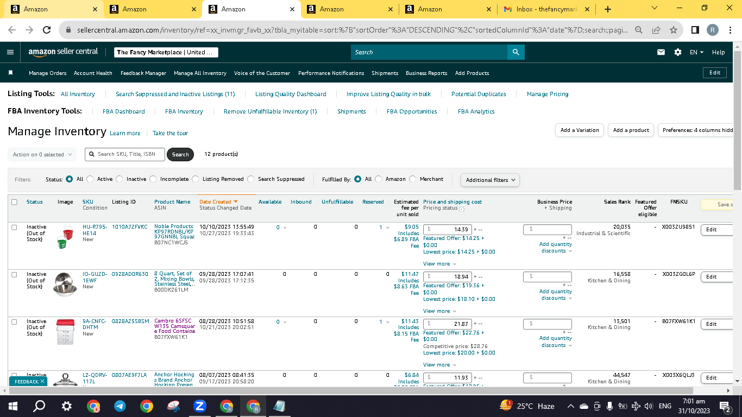Reload the page with the refresh icon
Image resolution: width=742 pixels, height=417 pixels.
[x=47, y=30]
